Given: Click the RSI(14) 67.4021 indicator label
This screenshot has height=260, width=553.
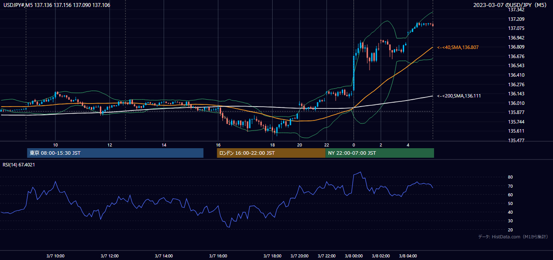Looking at the screenshot, I should 19,164.
